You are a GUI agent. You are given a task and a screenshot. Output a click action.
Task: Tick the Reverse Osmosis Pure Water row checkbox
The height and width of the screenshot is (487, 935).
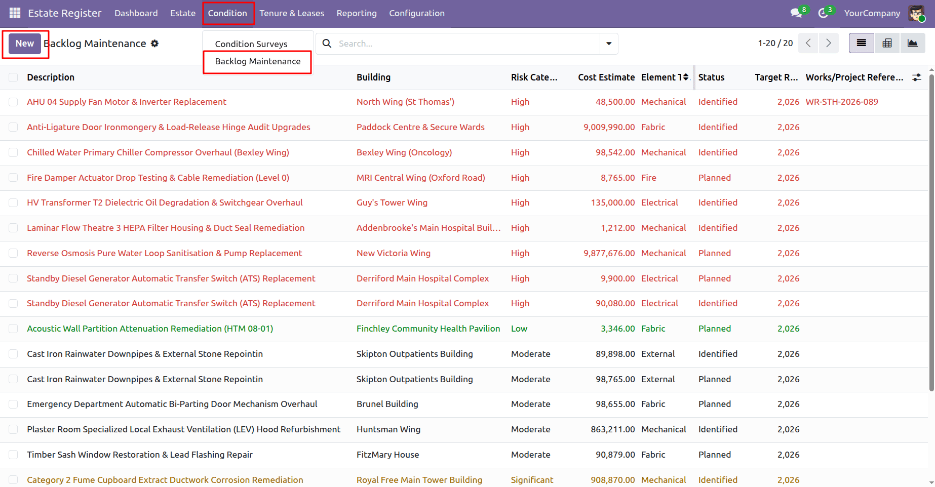click(x=13, y=253)
